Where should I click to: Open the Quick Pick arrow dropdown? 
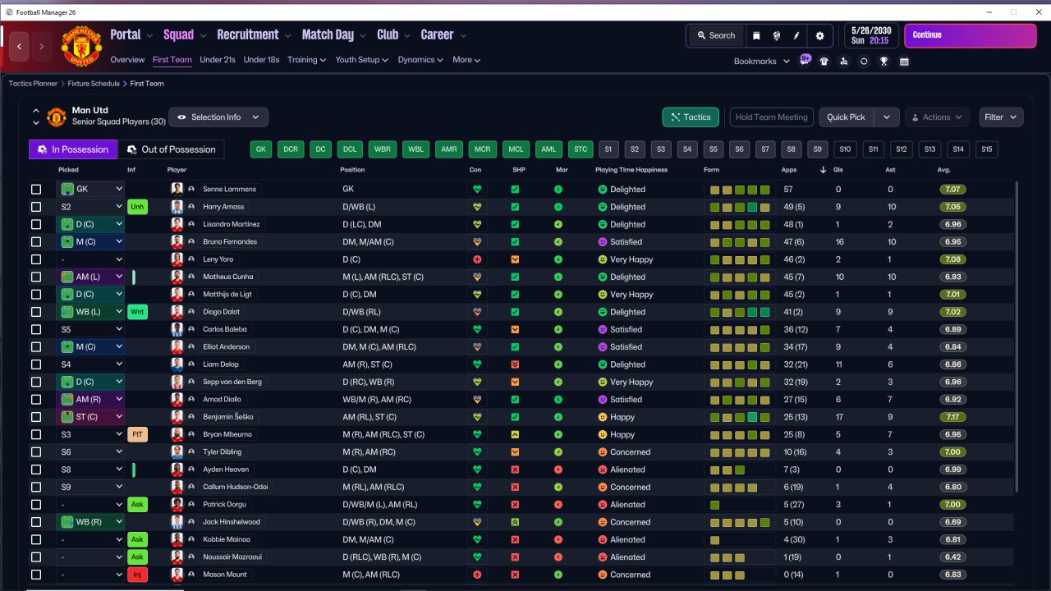887,117
